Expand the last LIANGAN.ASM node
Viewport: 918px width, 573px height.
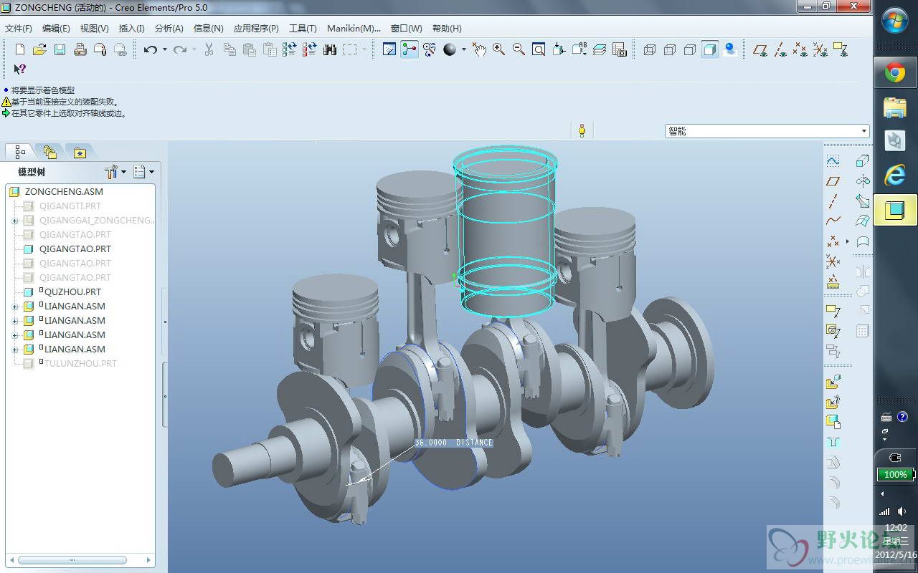[14, 350]
